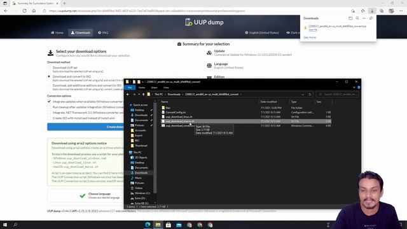This screenshot has width=407, height=229.
Task: Toggle Run cleanup after updates integration checkbox
Action: pyautogui.click(x=49, y=107)
